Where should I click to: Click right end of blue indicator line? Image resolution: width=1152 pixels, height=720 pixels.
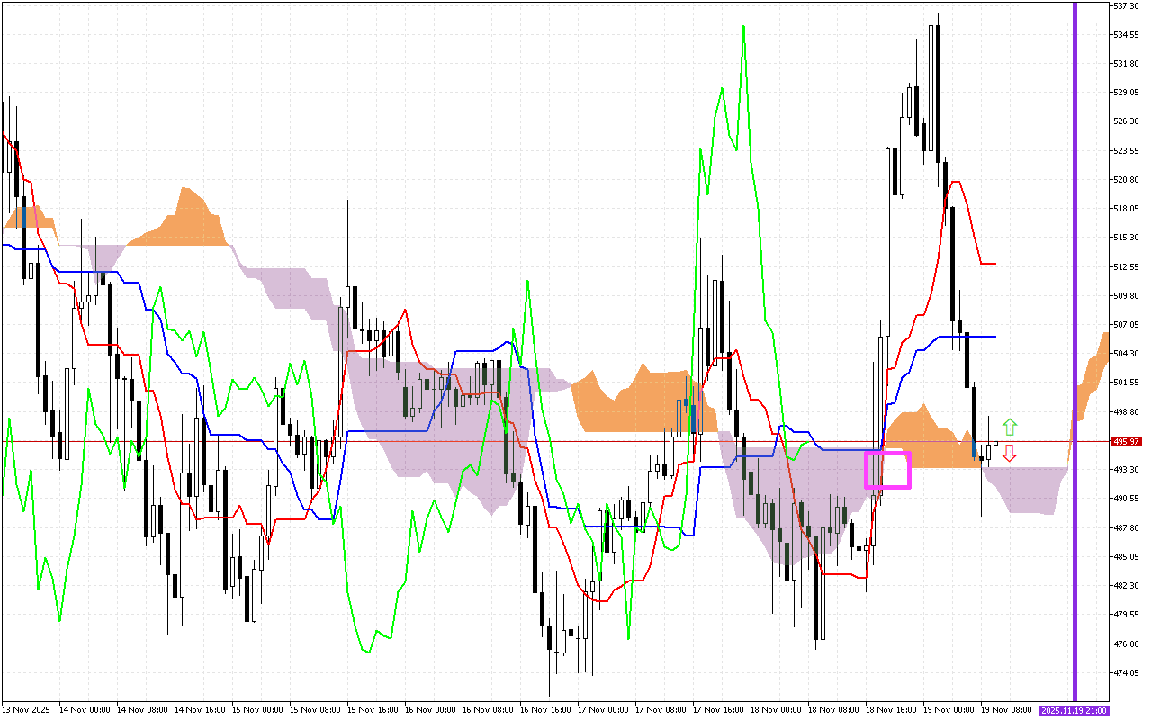(994, 336)
